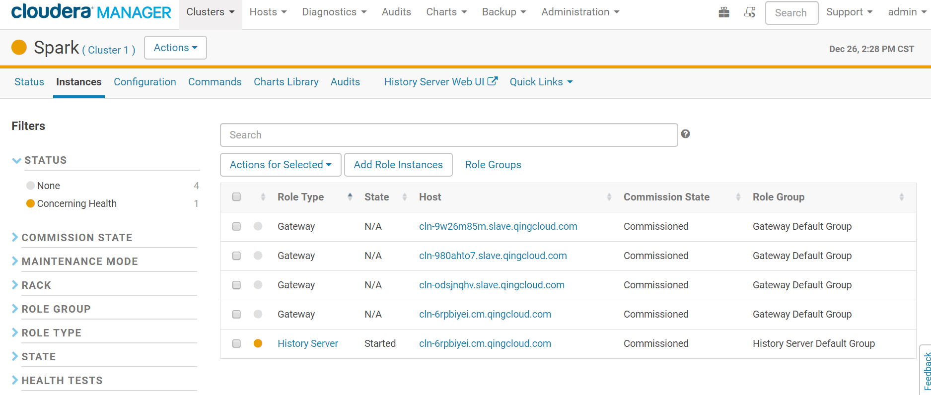The width and height of the screenshot is (931, 395).
Task: Open the Hosts menu
Action: [268, 12]
